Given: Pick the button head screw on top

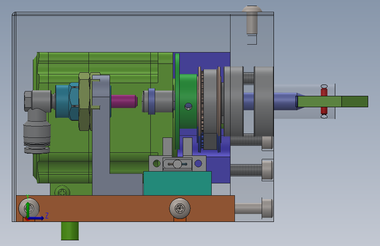Looking at the screenshot, I should [x=252, y=20].
